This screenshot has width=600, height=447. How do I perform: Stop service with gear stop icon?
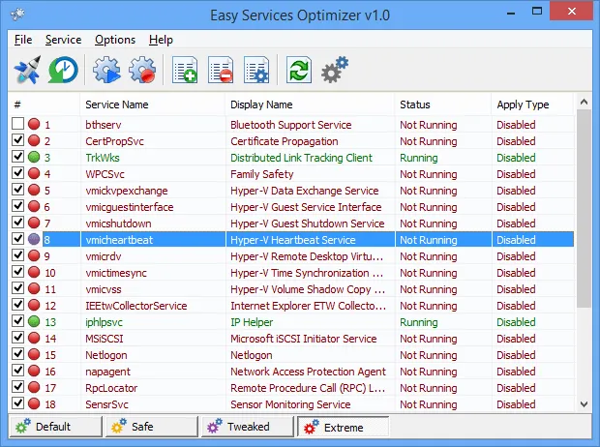pos(142,70)
